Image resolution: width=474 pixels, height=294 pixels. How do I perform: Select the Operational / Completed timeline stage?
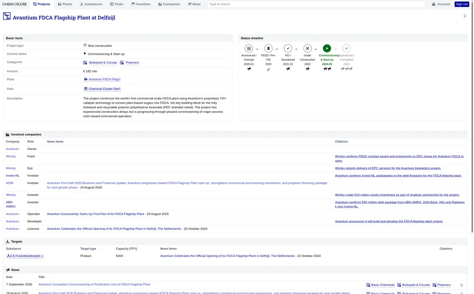point(346,49)
